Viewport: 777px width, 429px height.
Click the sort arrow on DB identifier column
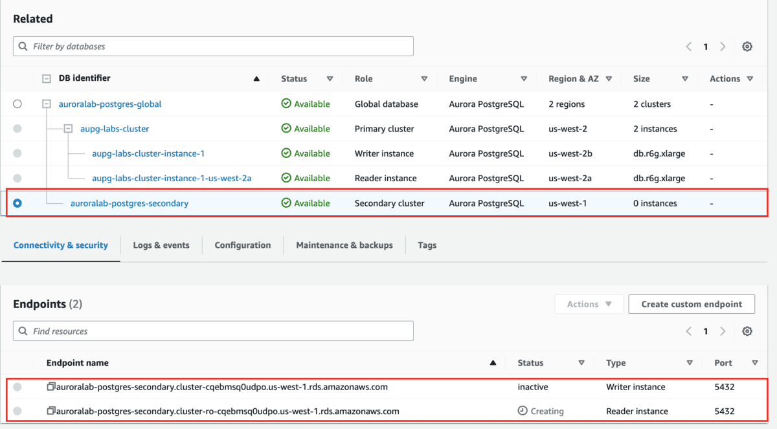coord(256,78)
